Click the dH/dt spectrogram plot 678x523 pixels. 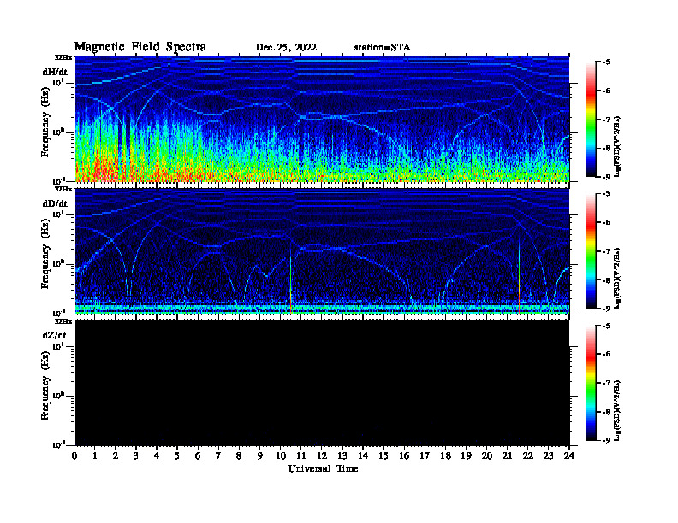322,119
